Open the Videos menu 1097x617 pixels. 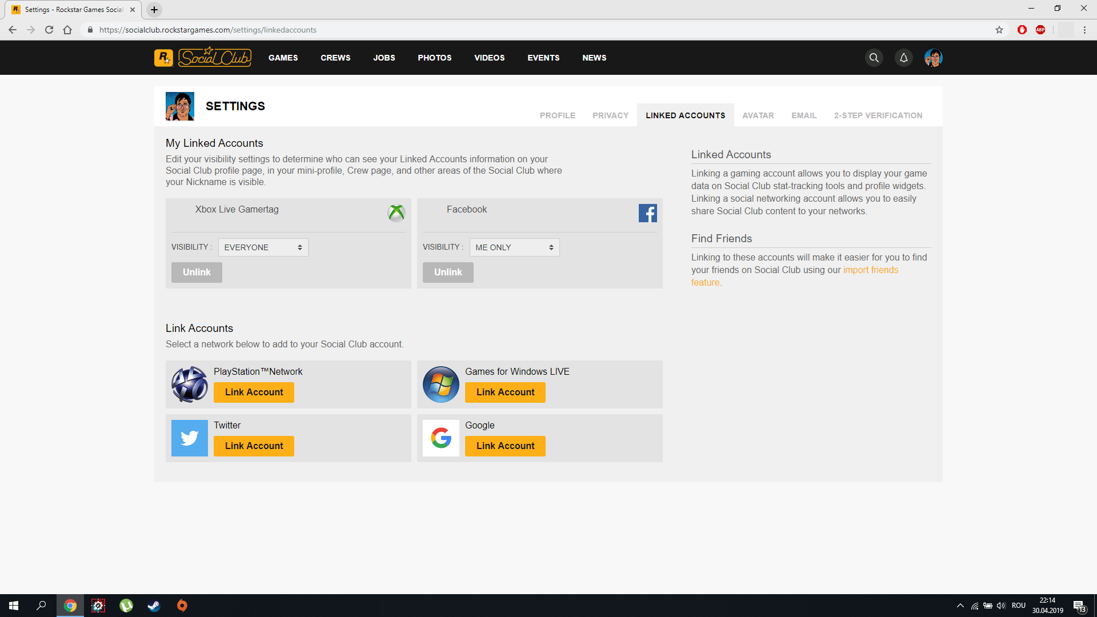[489, 57]
